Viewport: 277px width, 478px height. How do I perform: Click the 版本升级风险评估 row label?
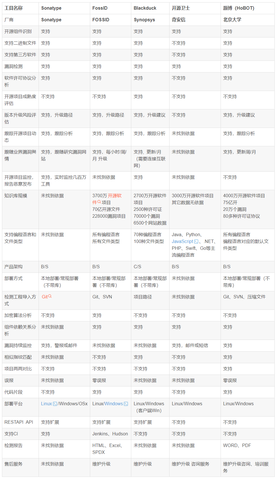tap(20, 119)
